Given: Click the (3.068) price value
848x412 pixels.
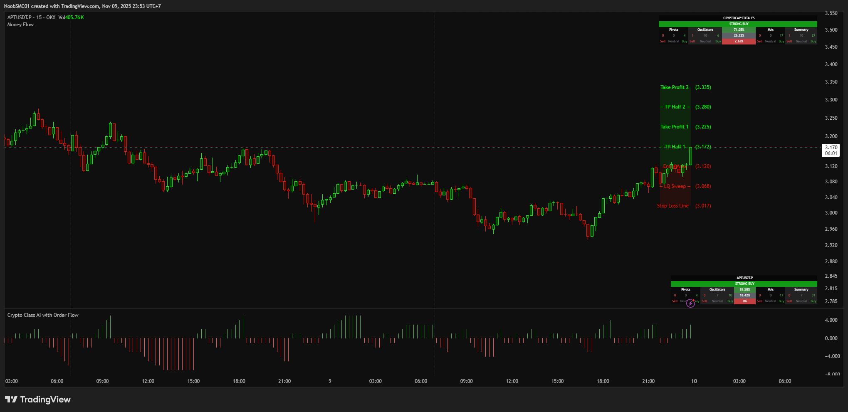Looking at the screenshot, I should (x=703, y=186).
